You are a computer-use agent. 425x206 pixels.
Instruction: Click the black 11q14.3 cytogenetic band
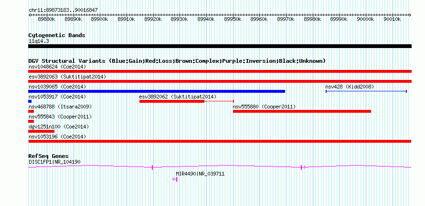(220, 46)
